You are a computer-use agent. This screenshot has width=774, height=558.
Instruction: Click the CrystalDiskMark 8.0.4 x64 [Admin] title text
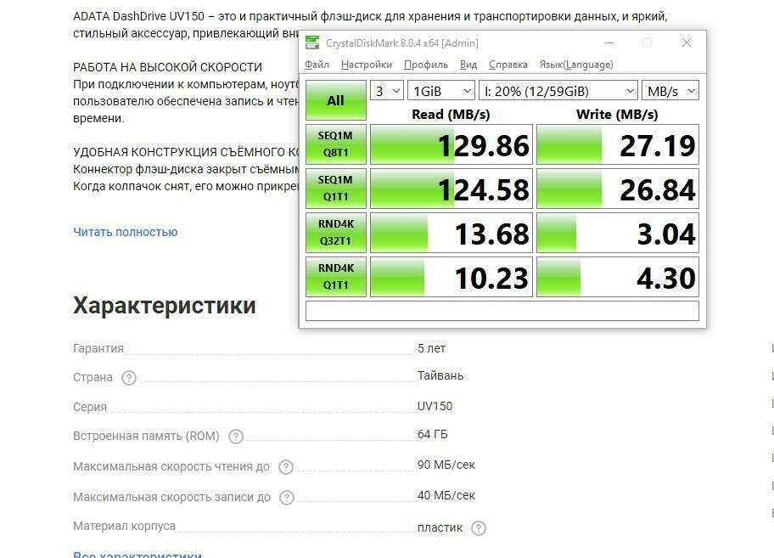[402, 43]
